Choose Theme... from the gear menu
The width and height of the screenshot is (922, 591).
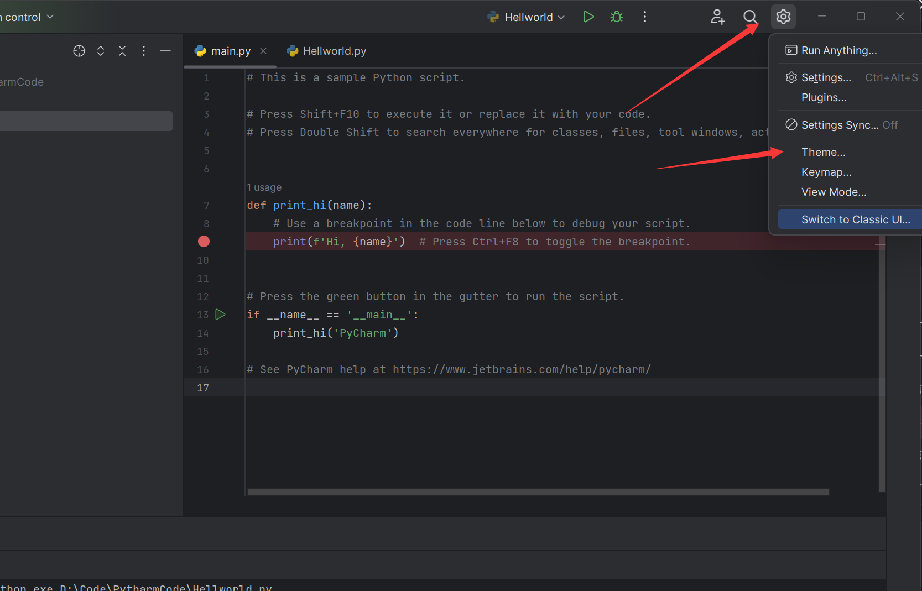tap(850, 152)
